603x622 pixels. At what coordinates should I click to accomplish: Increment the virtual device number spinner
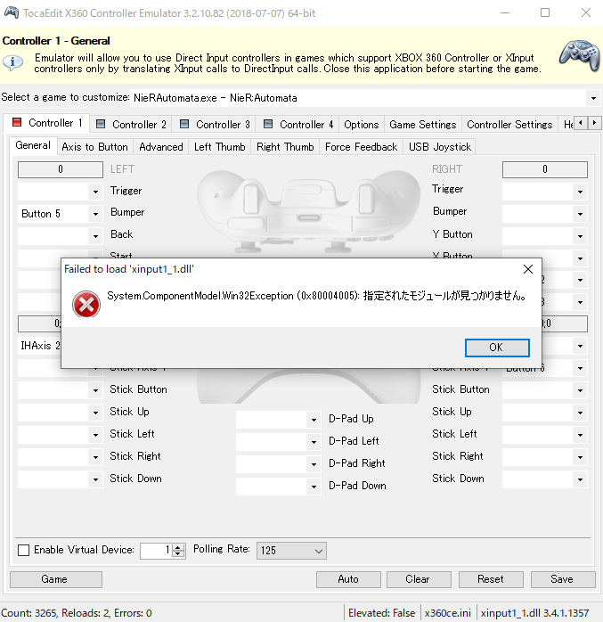pyautogui.click(x=179, y=547)
